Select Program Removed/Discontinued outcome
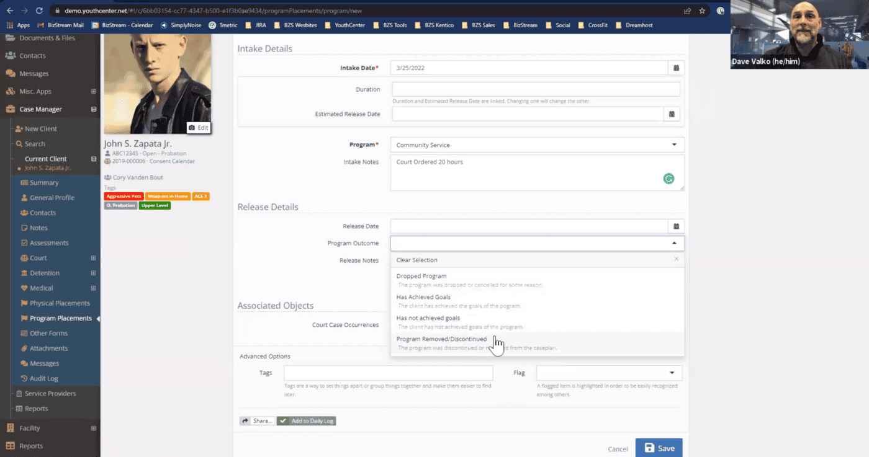Screen dimensions: 869x457 pyautogui.click(x=538, y=343)
